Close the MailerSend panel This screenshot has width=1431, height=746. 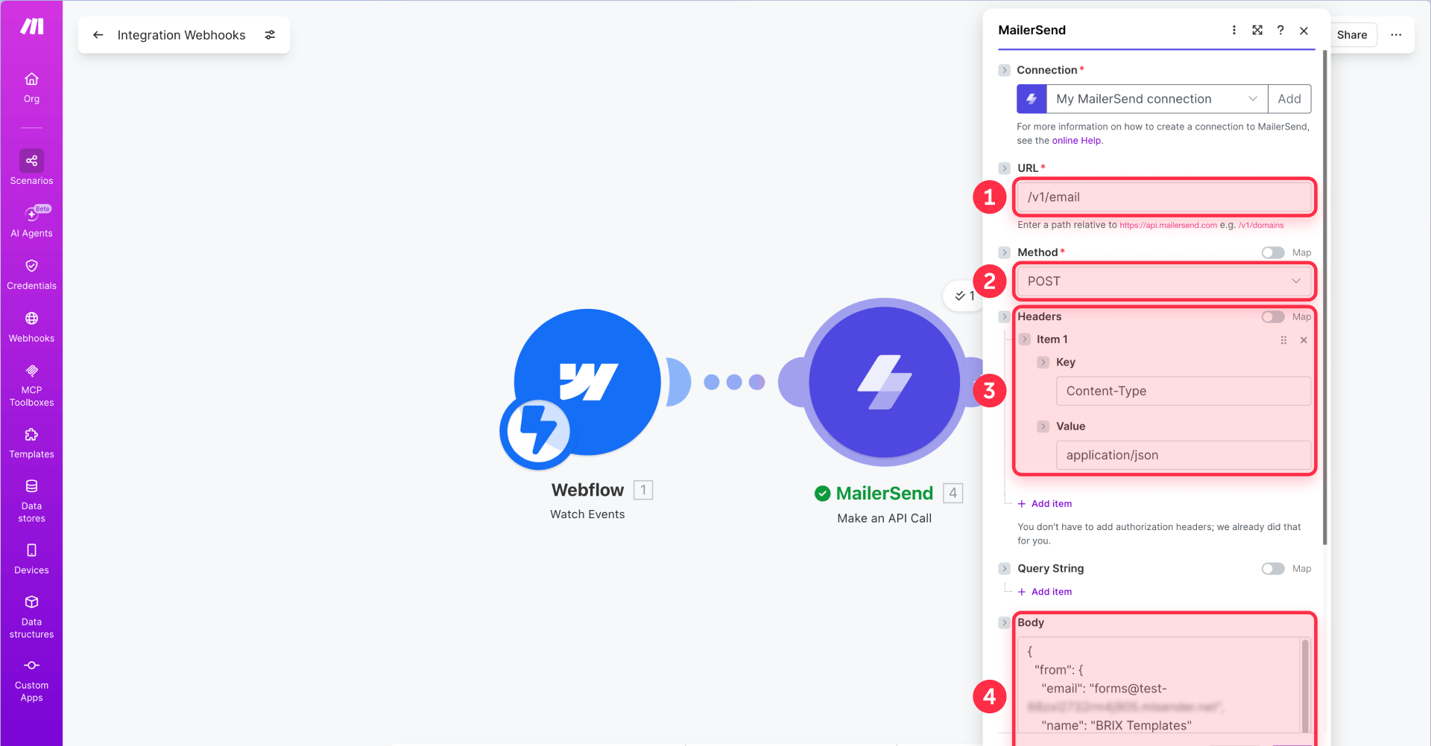tap(1304, 31)
